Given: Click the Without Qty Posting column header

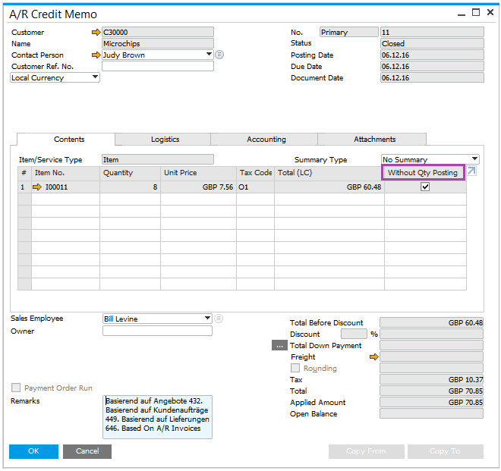Looking at the screenshot, I should coord(423,173).
